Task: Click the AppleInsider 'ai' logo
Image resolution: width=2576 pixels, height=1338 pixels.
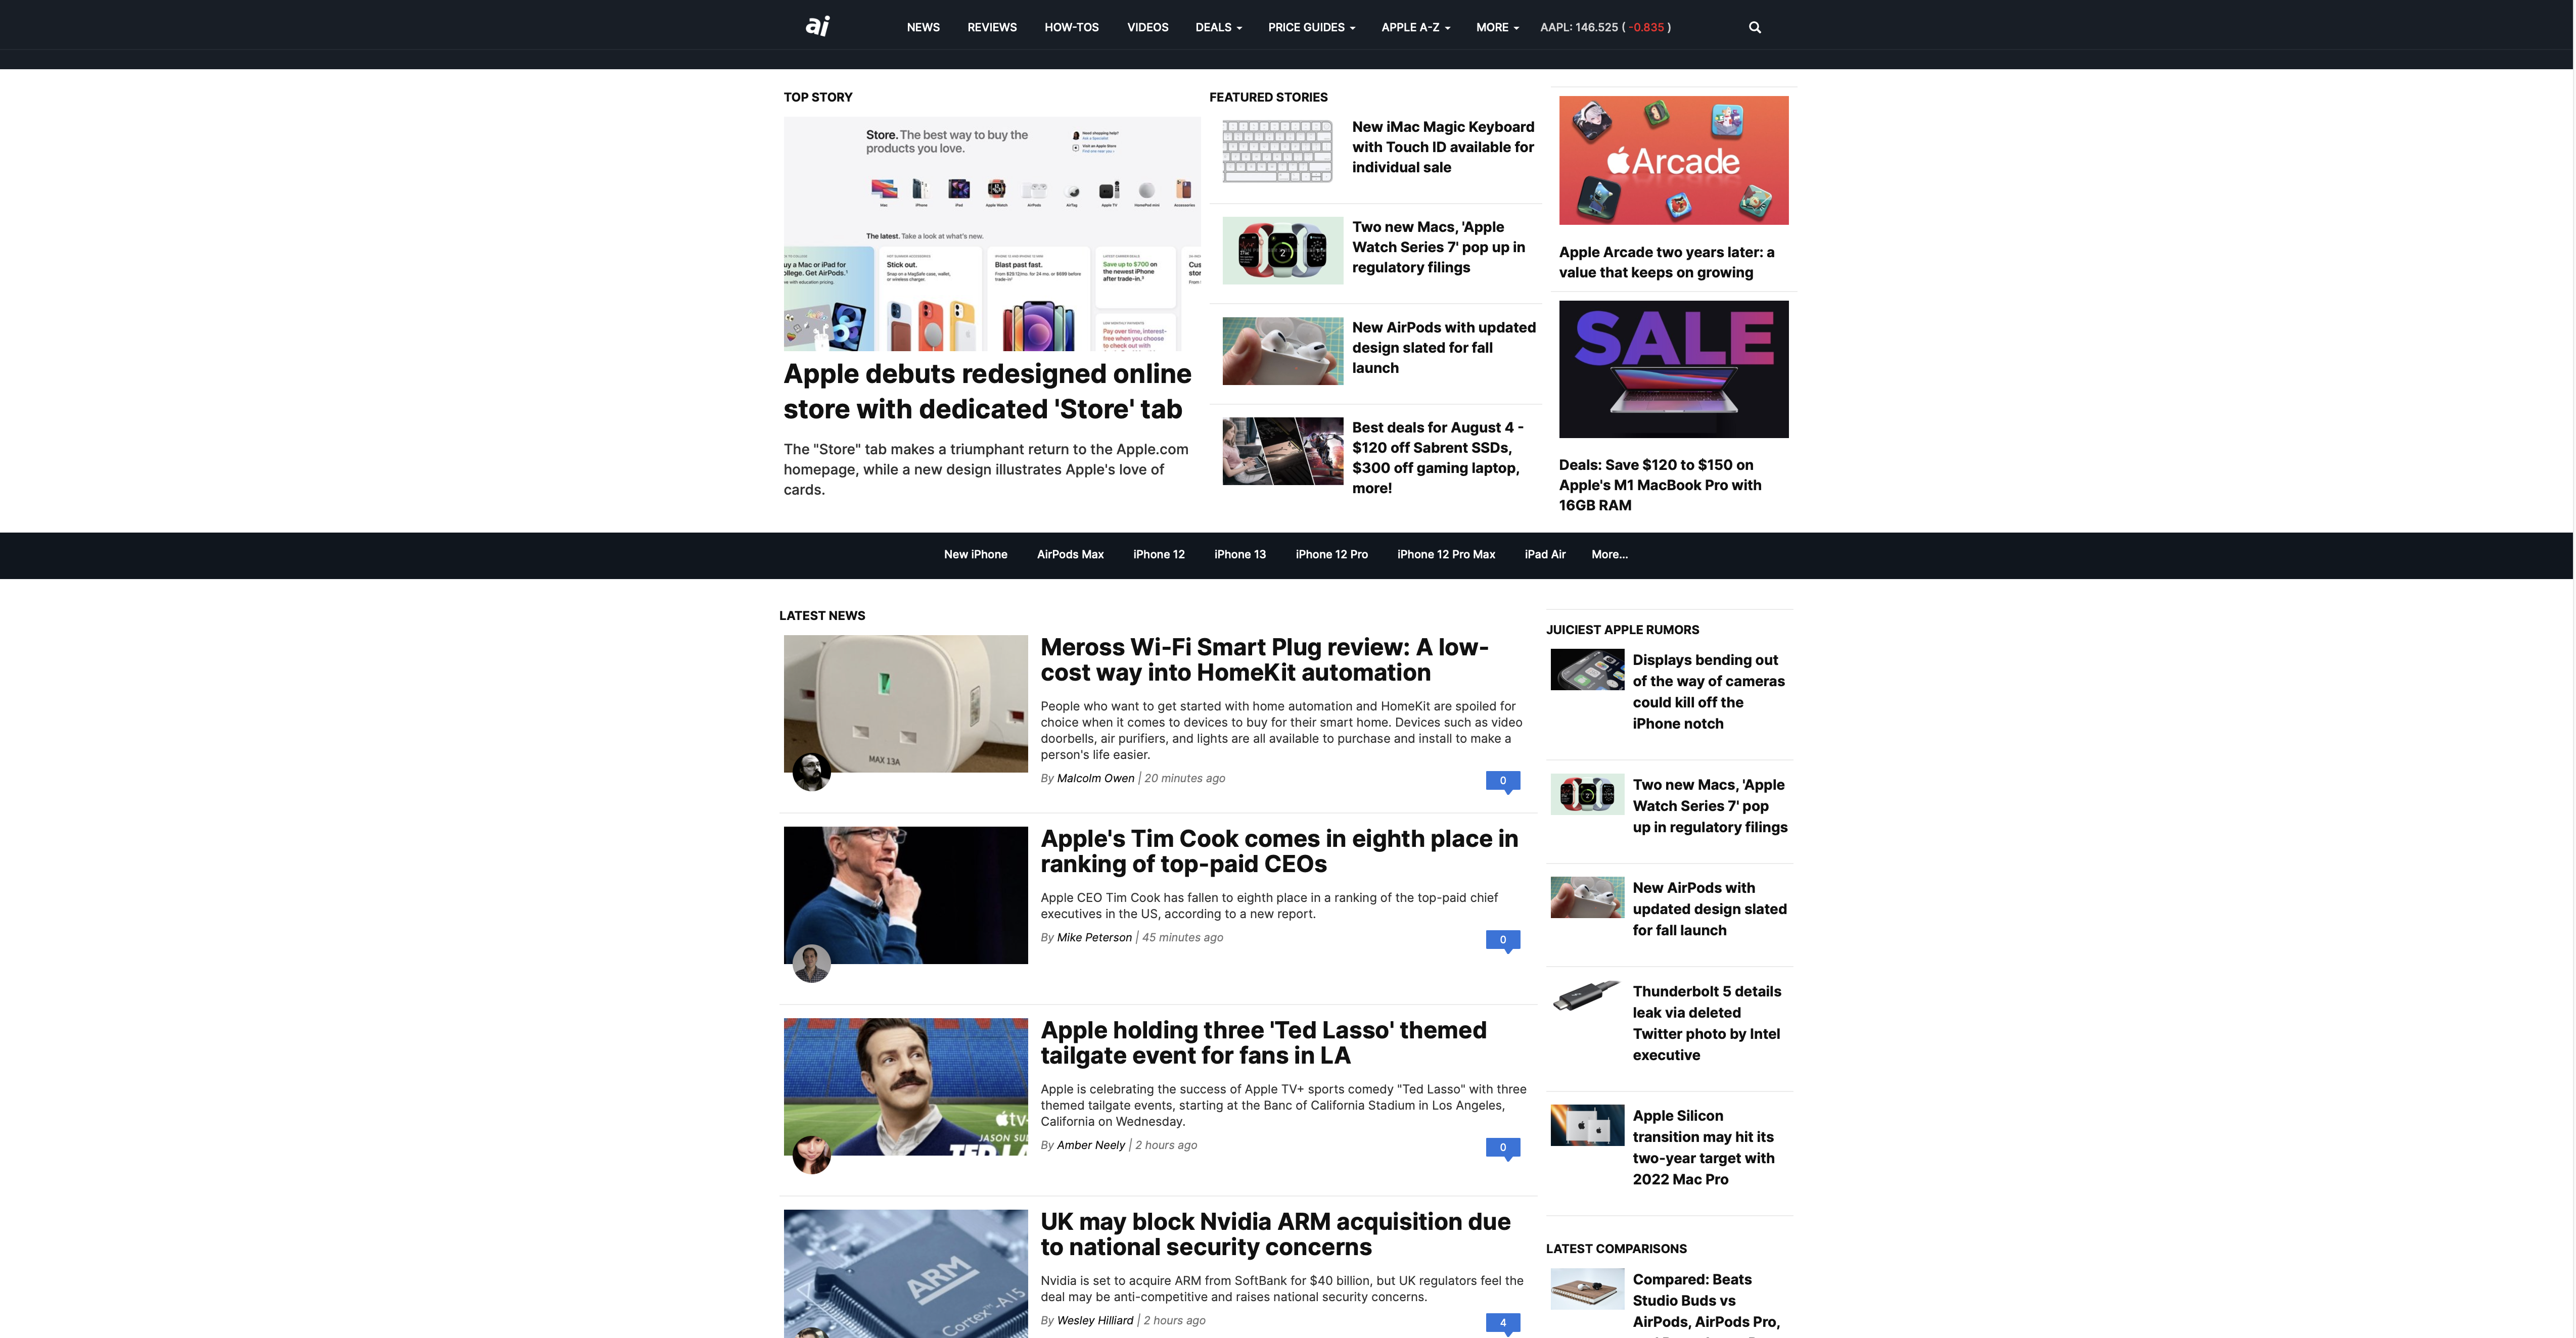Action: coord(817,26)
